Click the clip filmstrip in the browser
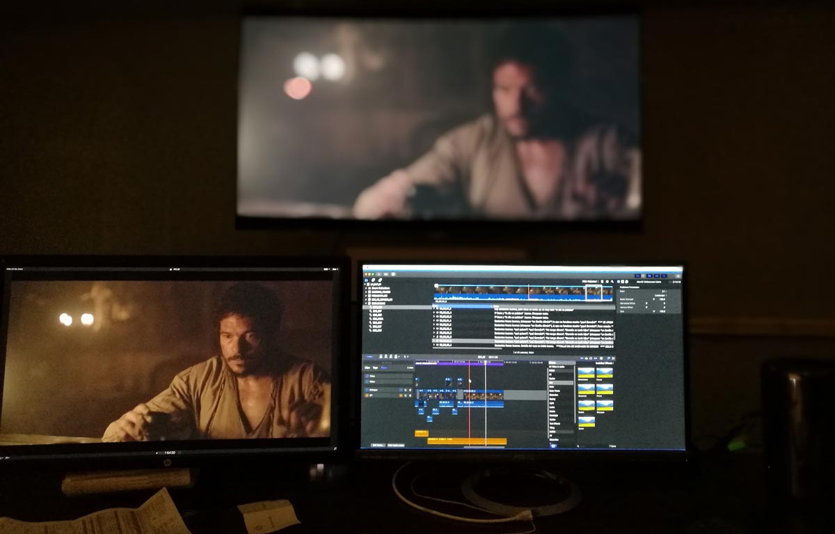 [x=523, y=293]
